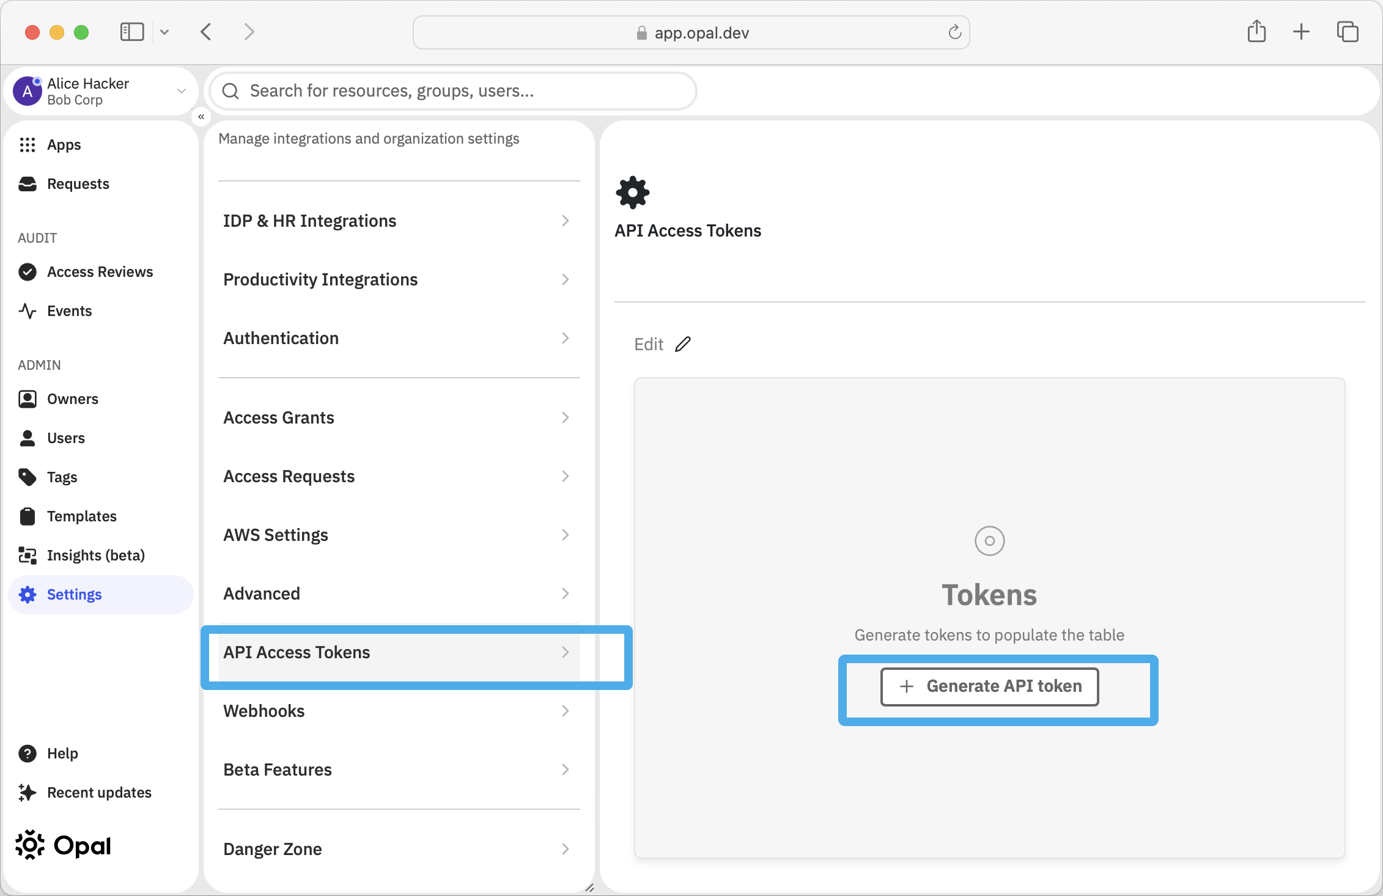Open the Beta Features settings item

[399, 769]
